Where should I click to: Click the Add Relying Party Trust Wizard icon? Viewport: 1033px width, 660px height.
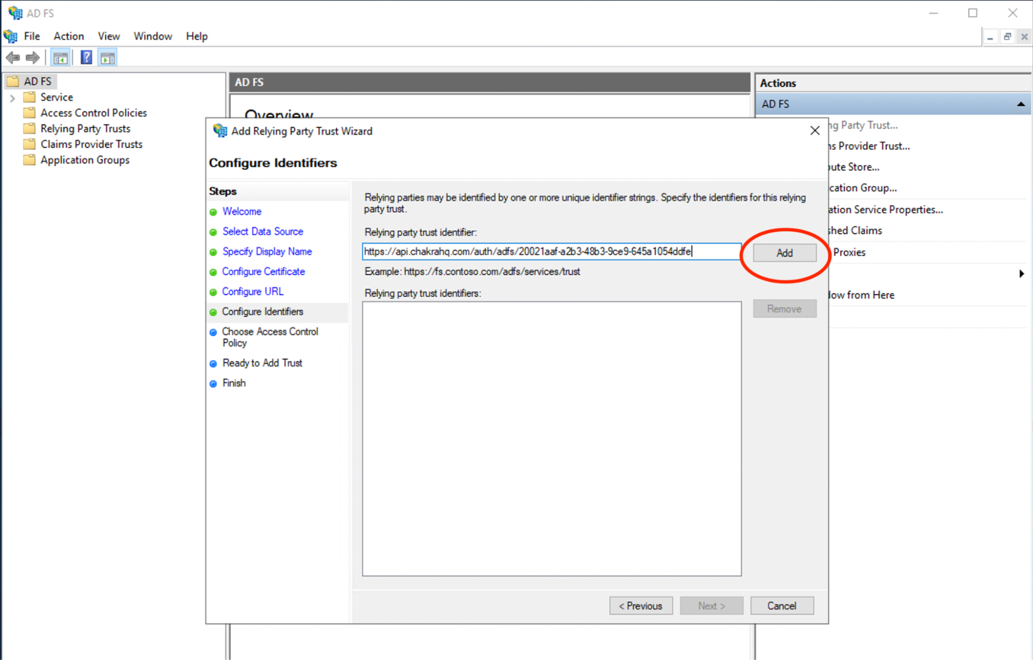(x=219, y=131)
